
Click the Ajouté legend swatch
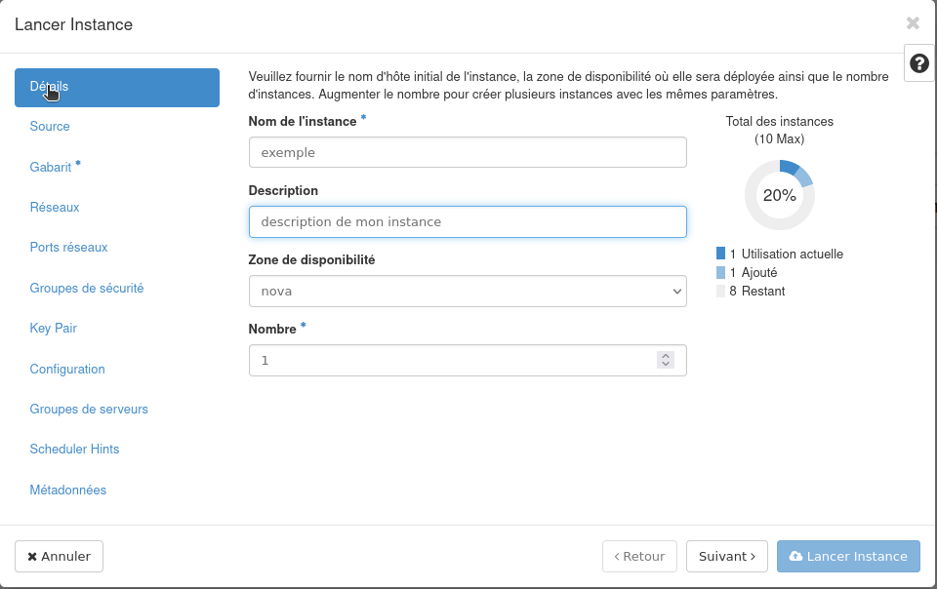tap(720, 273)
